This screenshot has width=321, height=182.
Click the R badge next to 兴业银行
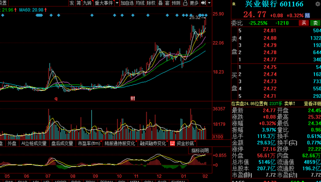(x=234, y=4)
